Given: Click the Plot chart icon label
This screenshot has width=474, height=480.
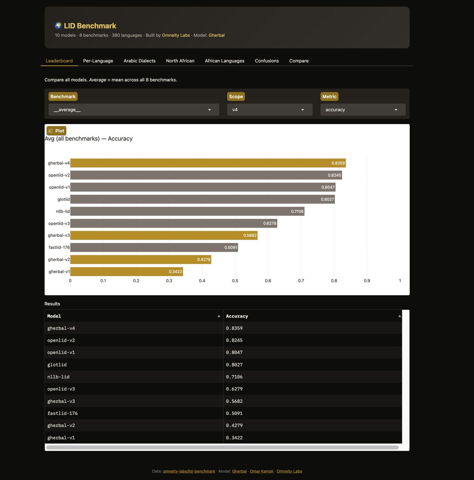Looking at the screenshot, I should 56,131.
